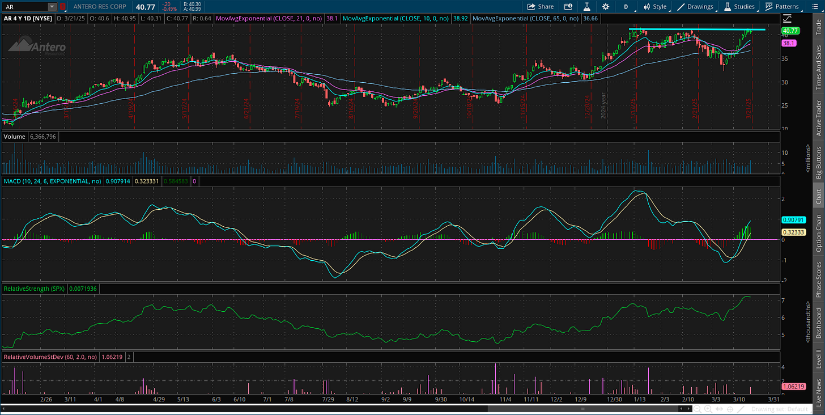Click the 0.32333 MACD average bubble
The image size is (825, 415).
click(793, 232)
